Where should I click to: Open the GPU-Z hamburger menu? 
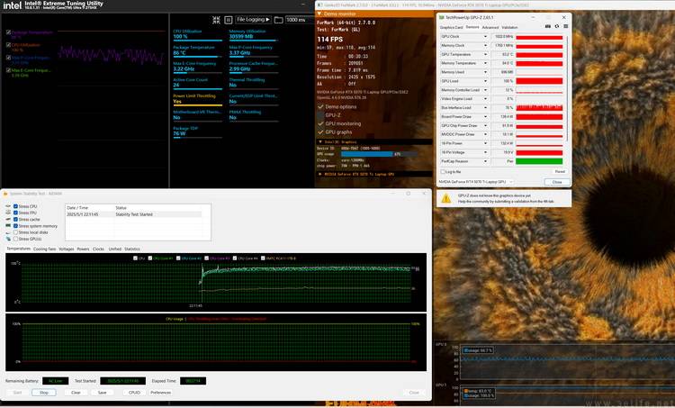(x=563, y=27)
